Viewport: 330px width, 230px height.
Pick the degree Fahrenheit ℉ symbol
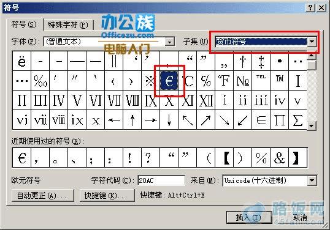click(224, 81)
